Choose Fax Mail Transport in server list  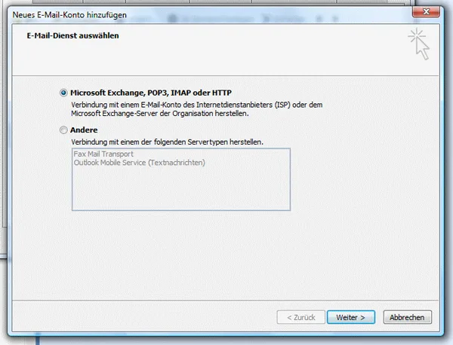103,154
